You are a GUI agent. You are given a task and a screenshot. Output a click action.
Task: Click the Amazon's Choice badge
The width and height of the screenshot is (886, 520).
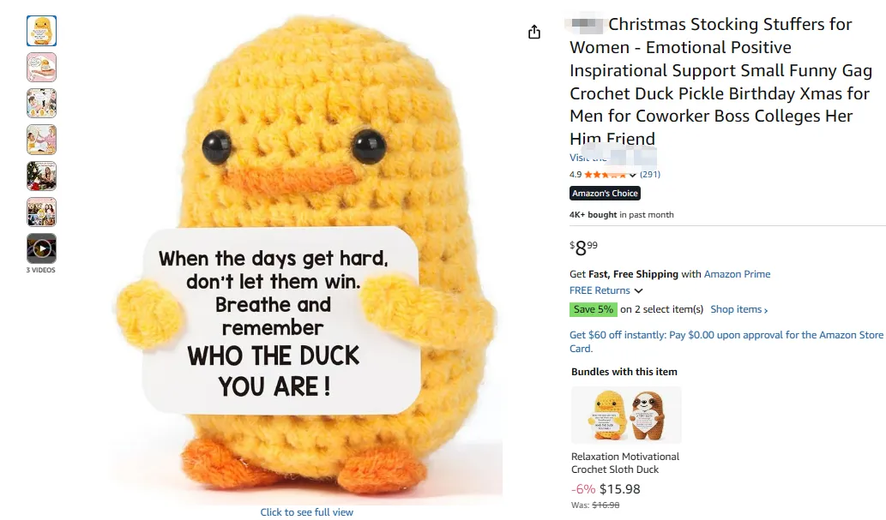[606, 193]
